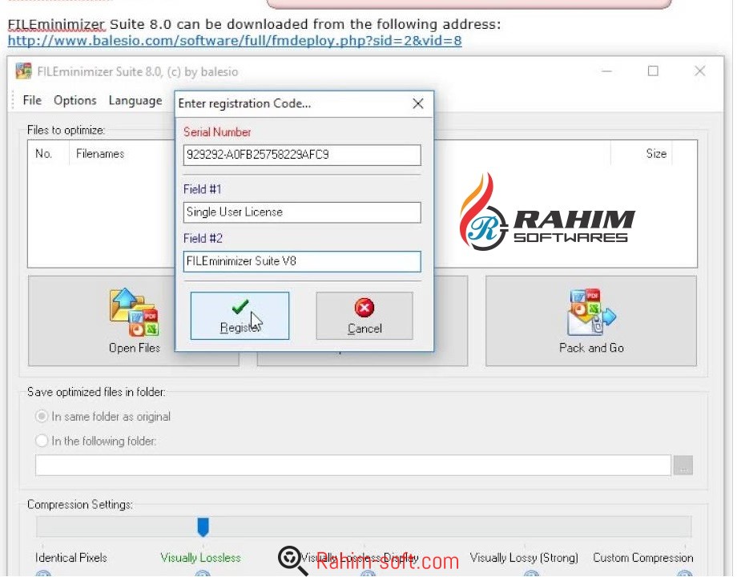Click the Filenames column header
Image resolution: width=737 pixels, height=577 pixels.
100,154
